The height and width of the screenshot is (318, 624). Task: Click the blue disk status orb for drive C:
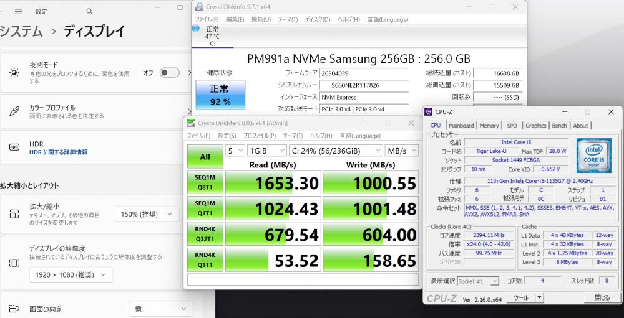tap(195, 29)
